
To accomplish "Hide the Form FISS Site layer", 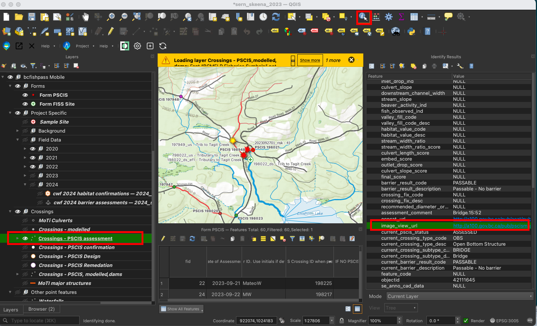I will tap(25, 104).
